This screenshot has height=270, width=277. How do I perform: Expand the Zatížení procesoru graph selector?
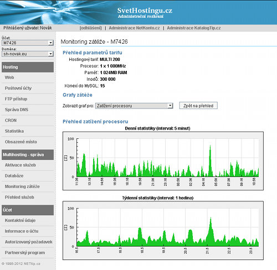[x=134, y=106]
